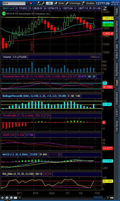Click the 38.3369 stochastic axis value tag
120x201 pixels.
[108, 87]
